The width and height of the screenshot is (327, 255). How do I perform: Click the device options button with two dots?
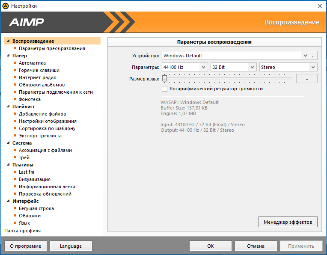click(313, 56)
